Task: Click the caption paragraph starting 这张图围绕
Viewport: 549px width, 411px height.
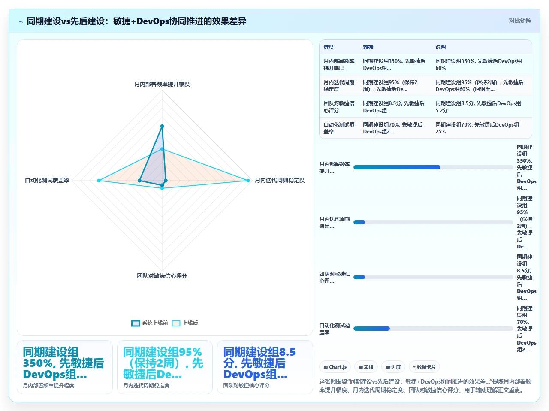Action: pyautogui.click(x=425, y=386)
